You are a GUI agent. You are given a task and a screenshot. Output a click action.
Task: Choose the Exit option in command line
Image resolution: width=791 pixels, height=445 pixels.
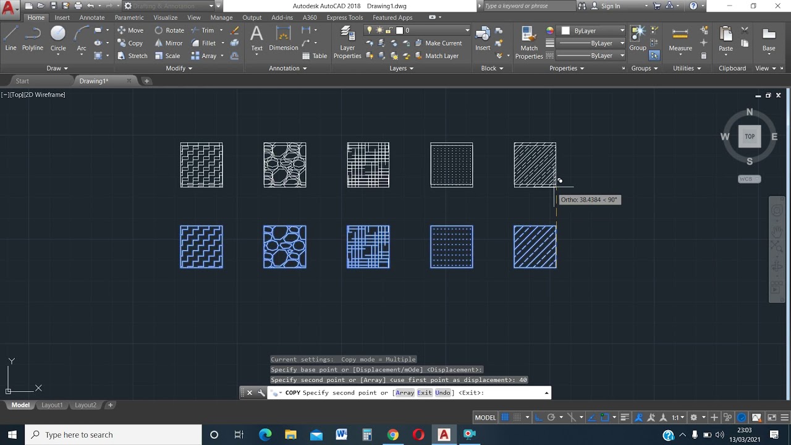click(425, 392)
